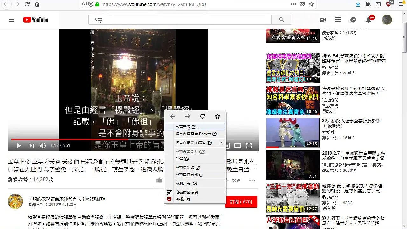This screenshot has height=229, width=407.
Task: Open the video more actions ellipsis
Action: [x=252, y=180]
